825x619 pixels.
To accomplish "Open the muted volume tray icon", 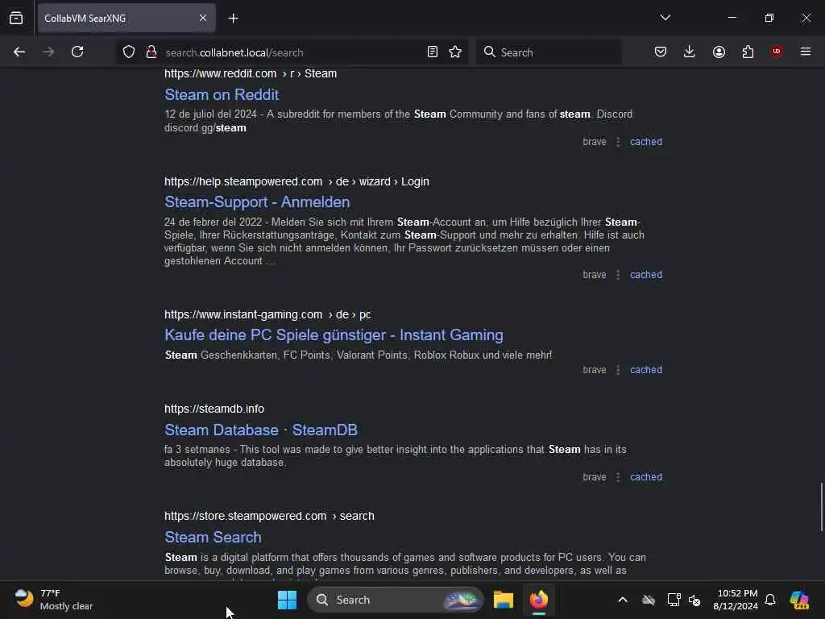I will (695, 600).
